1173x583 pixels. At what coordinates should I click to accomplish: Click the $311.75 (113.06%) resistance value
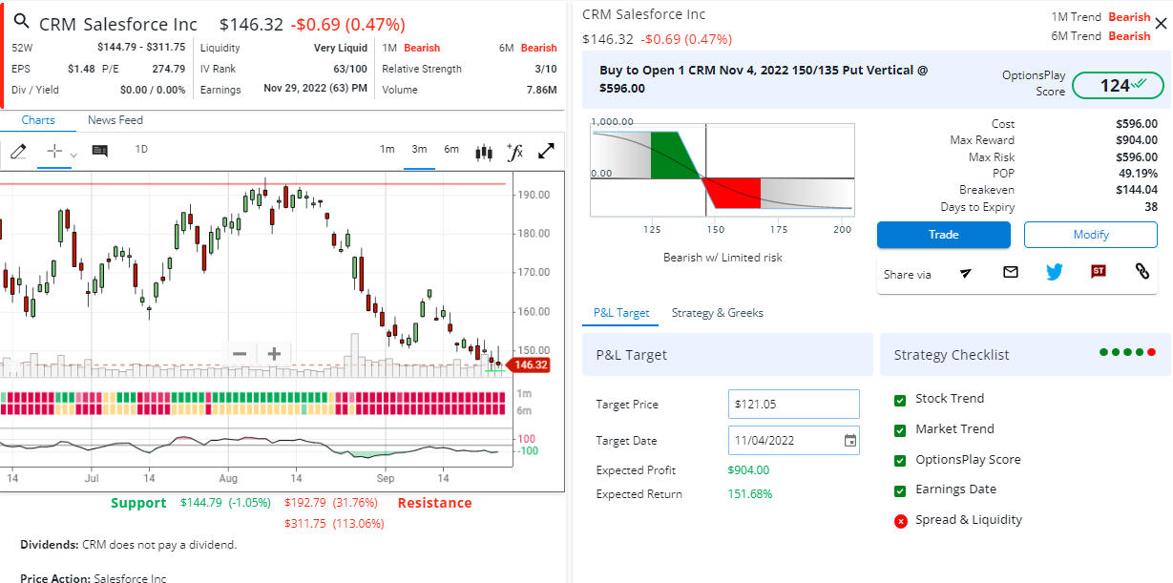334,523
